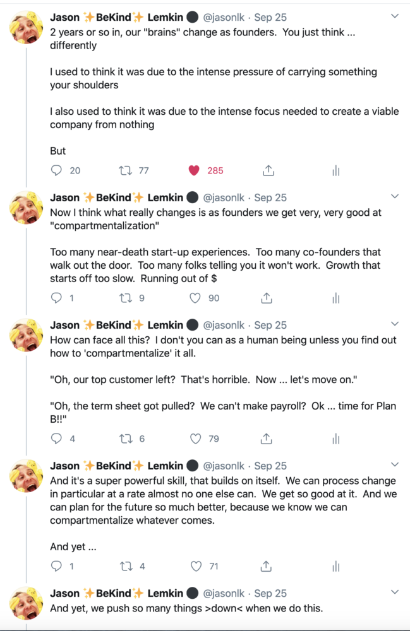Open @jasonlk handle on the last tweet
Image resolution: width=410 pixels, height=631 pixels.
[x=225, y=593]
